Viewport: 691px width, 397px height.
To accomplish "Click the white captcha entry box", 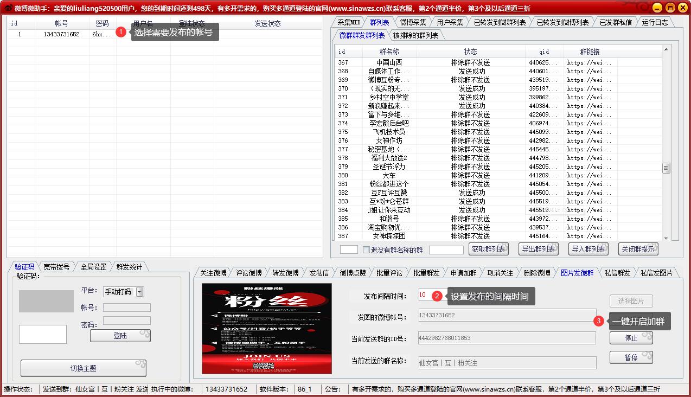I will coord(43,334).
